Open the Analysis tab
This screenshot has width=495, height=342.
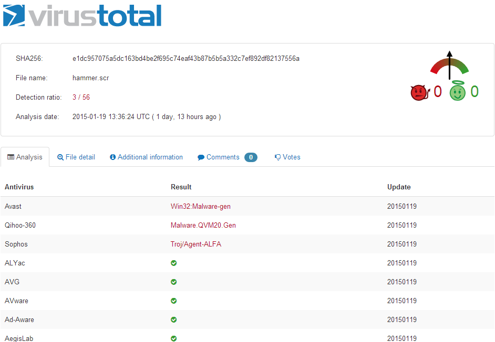25,157
